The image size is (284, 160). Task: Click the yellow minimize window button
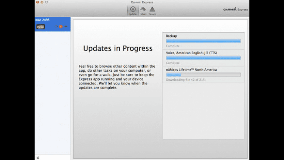(42, 2)
